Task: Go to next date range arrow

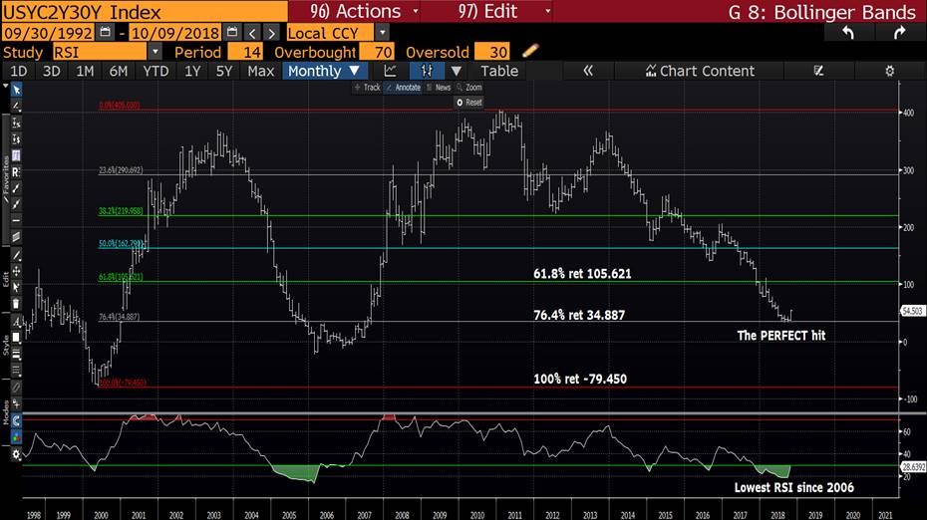Action: click(x=271, y=33)
